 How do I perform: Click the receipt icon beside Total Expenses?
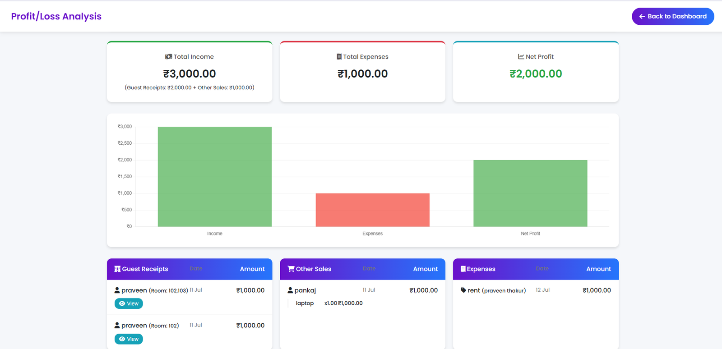coord(339,57)
